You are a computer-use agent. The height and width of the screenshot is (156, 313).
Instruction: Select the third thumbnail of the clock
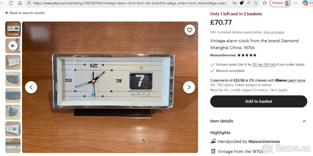(x=13, y=62)
